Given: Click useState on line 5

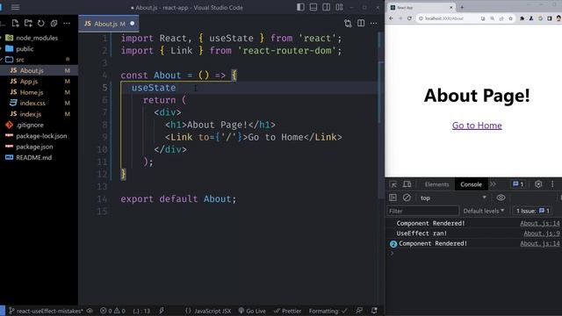Looking at the screenshot, I should (x=154, y=88).
